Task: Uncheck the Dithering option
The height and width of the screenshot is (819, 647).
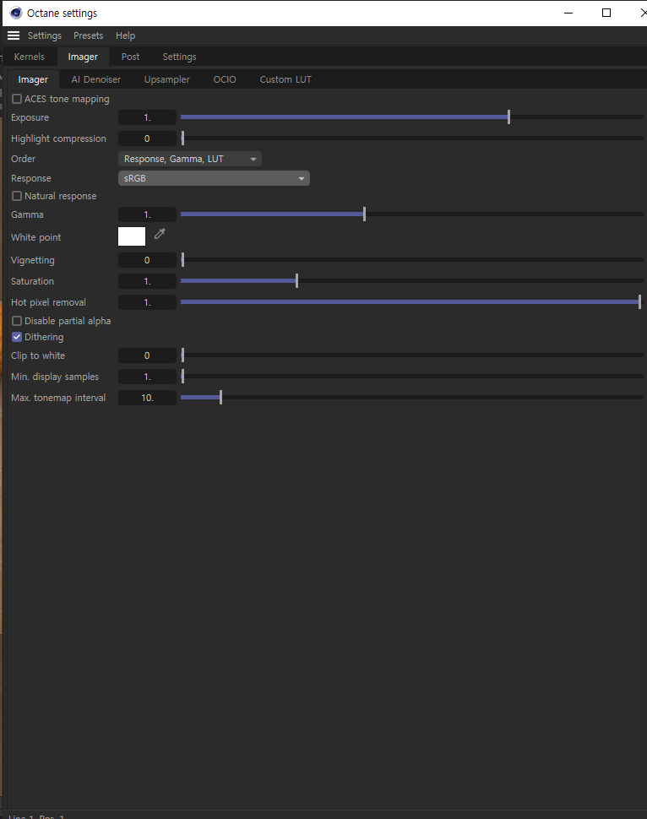Action: coord(18,337)
